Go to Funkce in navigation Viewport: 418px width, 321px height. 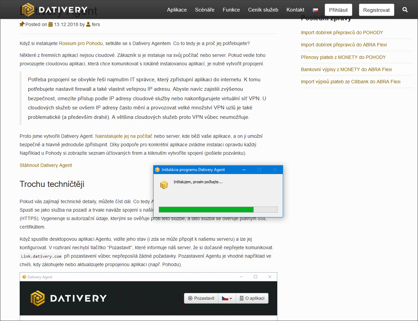[231, 10]
